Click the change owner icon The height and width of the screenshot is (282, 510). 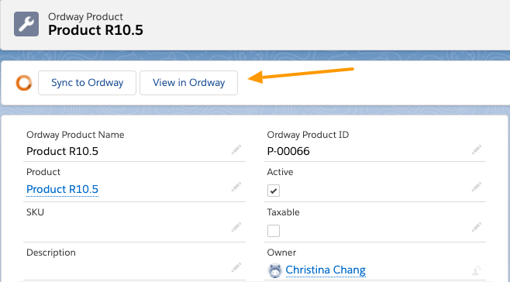click(477, 270)
